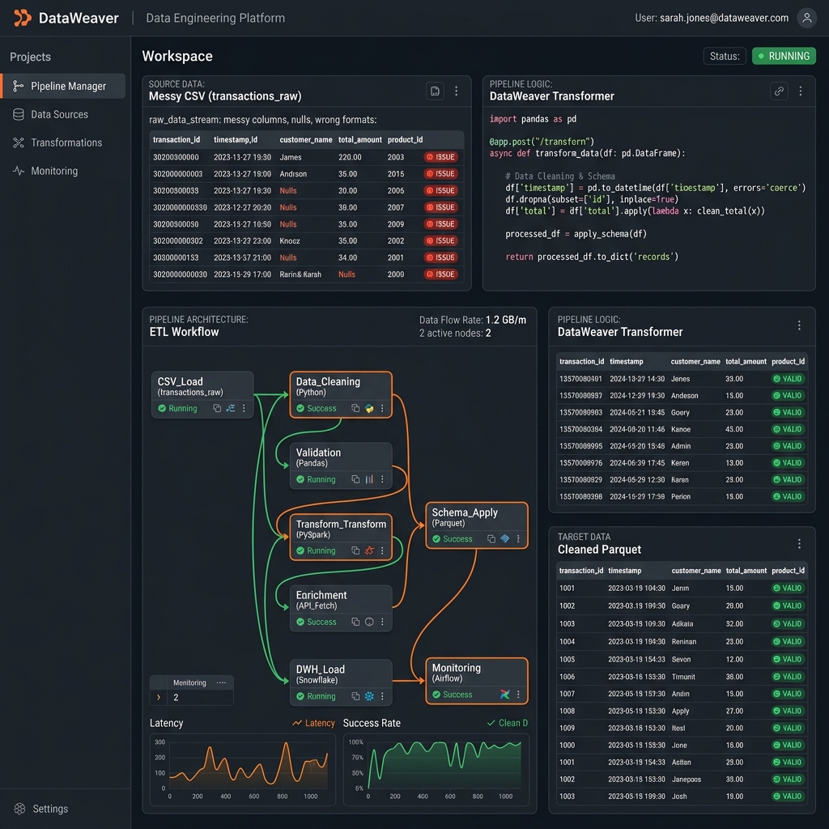The width and height of the screenshot is (829, 829).
Task: Toggle the Latency chart legend
Action: [313, 723]
